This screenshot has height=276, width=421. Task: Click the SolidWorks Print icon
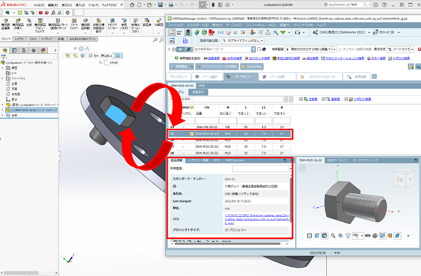click(171, 5)
